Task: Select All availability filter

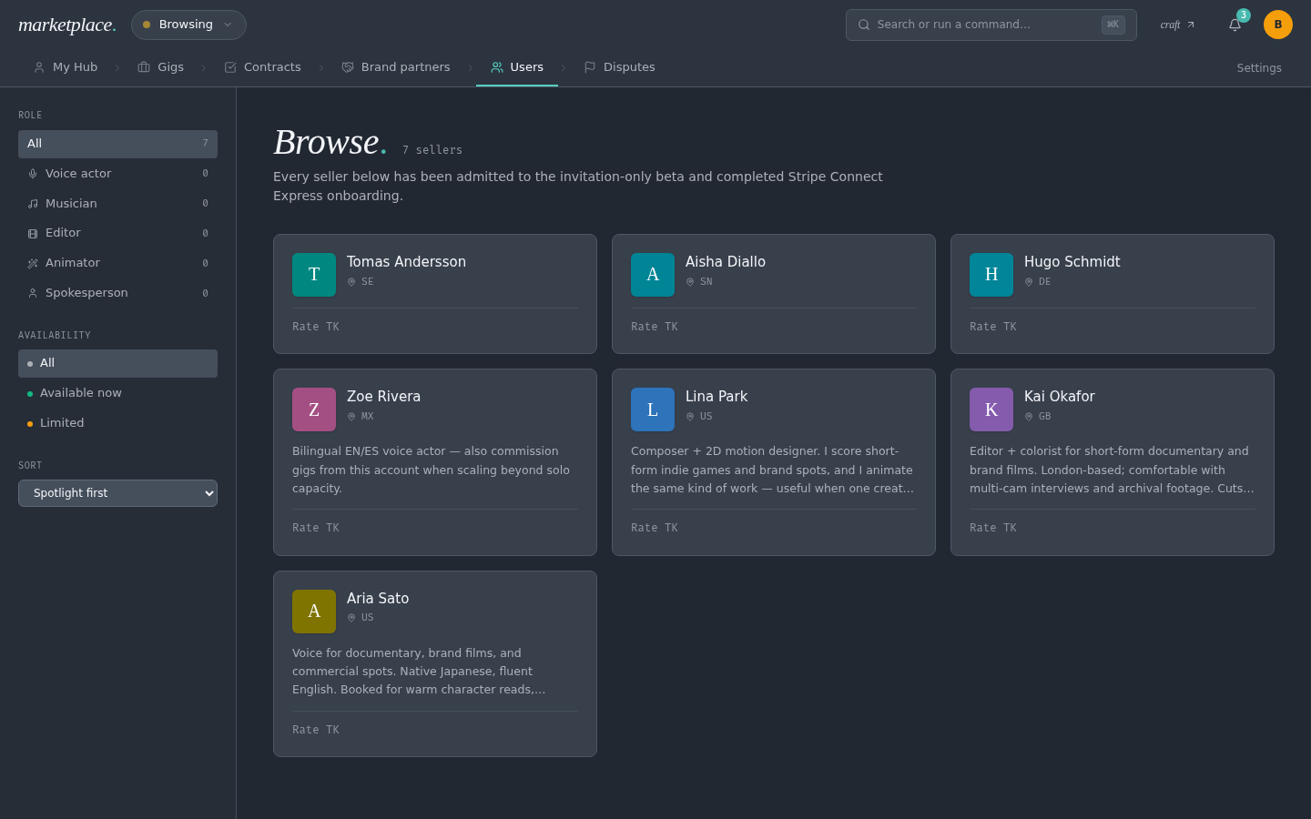Action: click(x=117, y=363)
